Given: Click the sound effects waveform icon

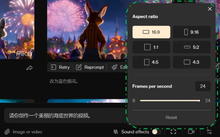Looking at the screenshot, I should (116, 132).
